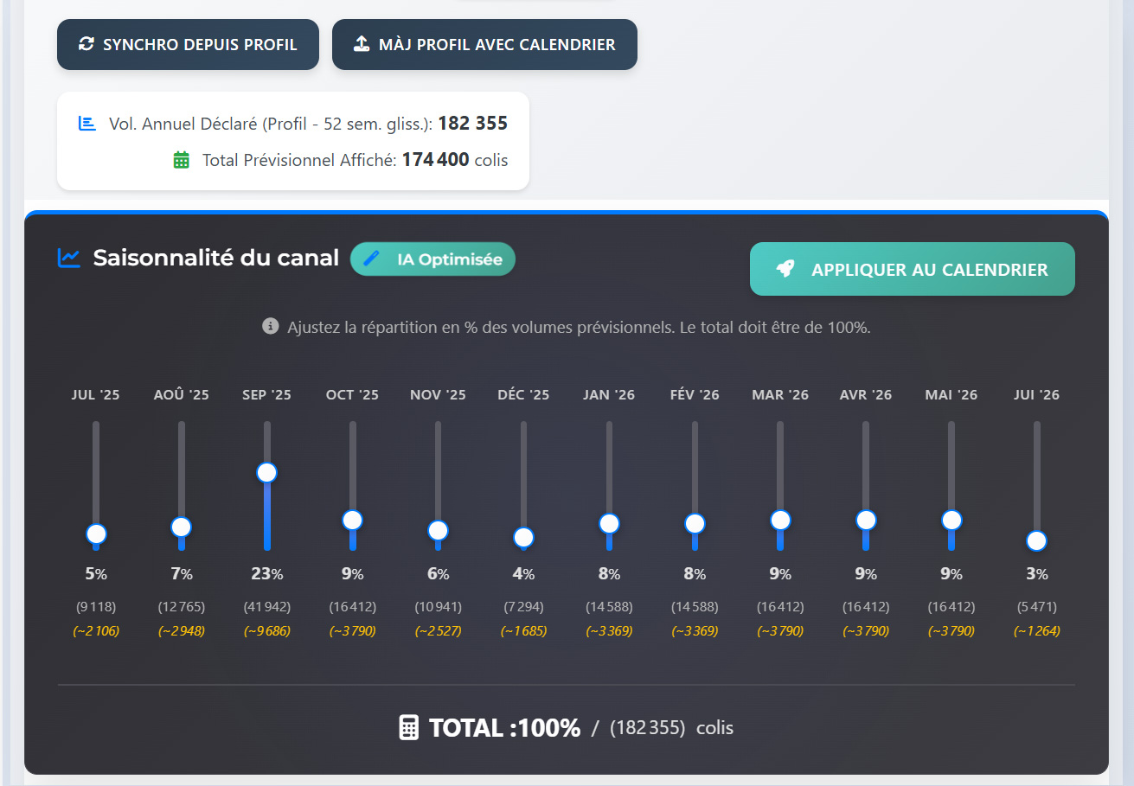
Task: Click the DÉC '25 slider handle
Action: (523, 537)
